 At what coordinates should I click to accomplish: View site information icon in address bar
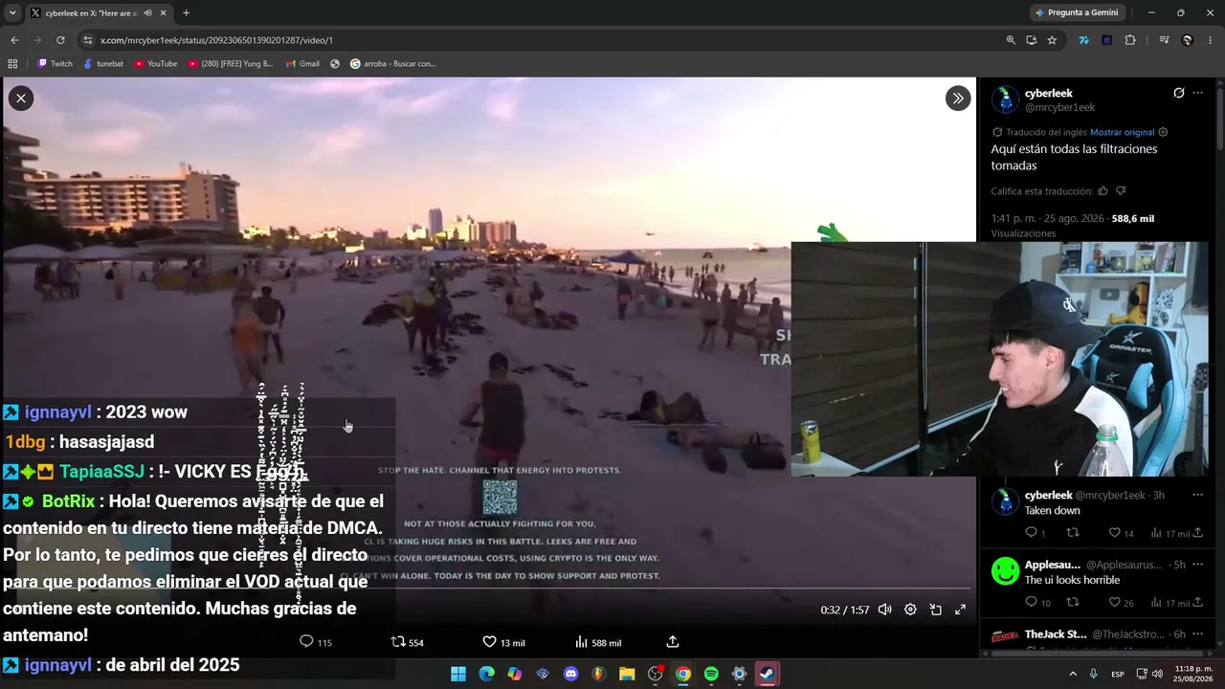88,40
